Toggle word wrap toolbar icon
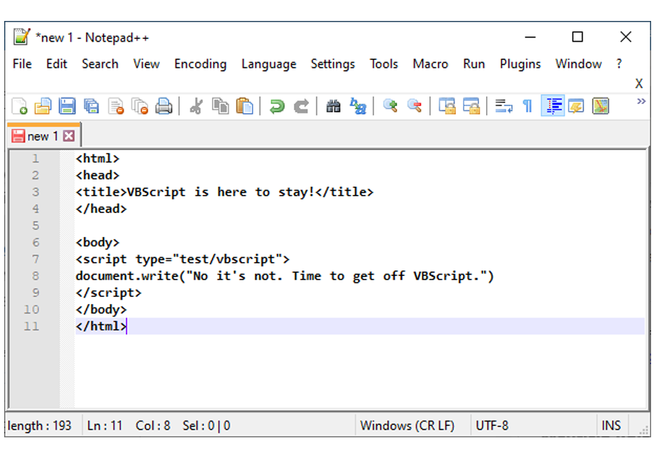656x459 pixels. [504, 106]
